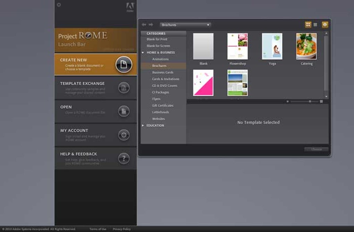Switch to thumbnail grid view
Image resolution: width=354 pixels, height=232 pixels.
pyautogui.click(x=308, y=25)
